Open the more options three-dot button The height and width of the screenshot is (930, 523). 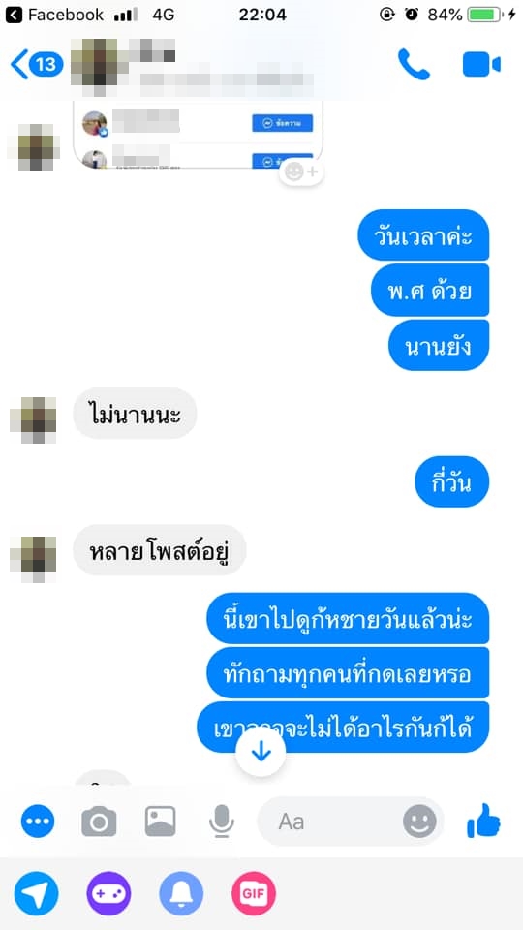click(x=38, y=821)
